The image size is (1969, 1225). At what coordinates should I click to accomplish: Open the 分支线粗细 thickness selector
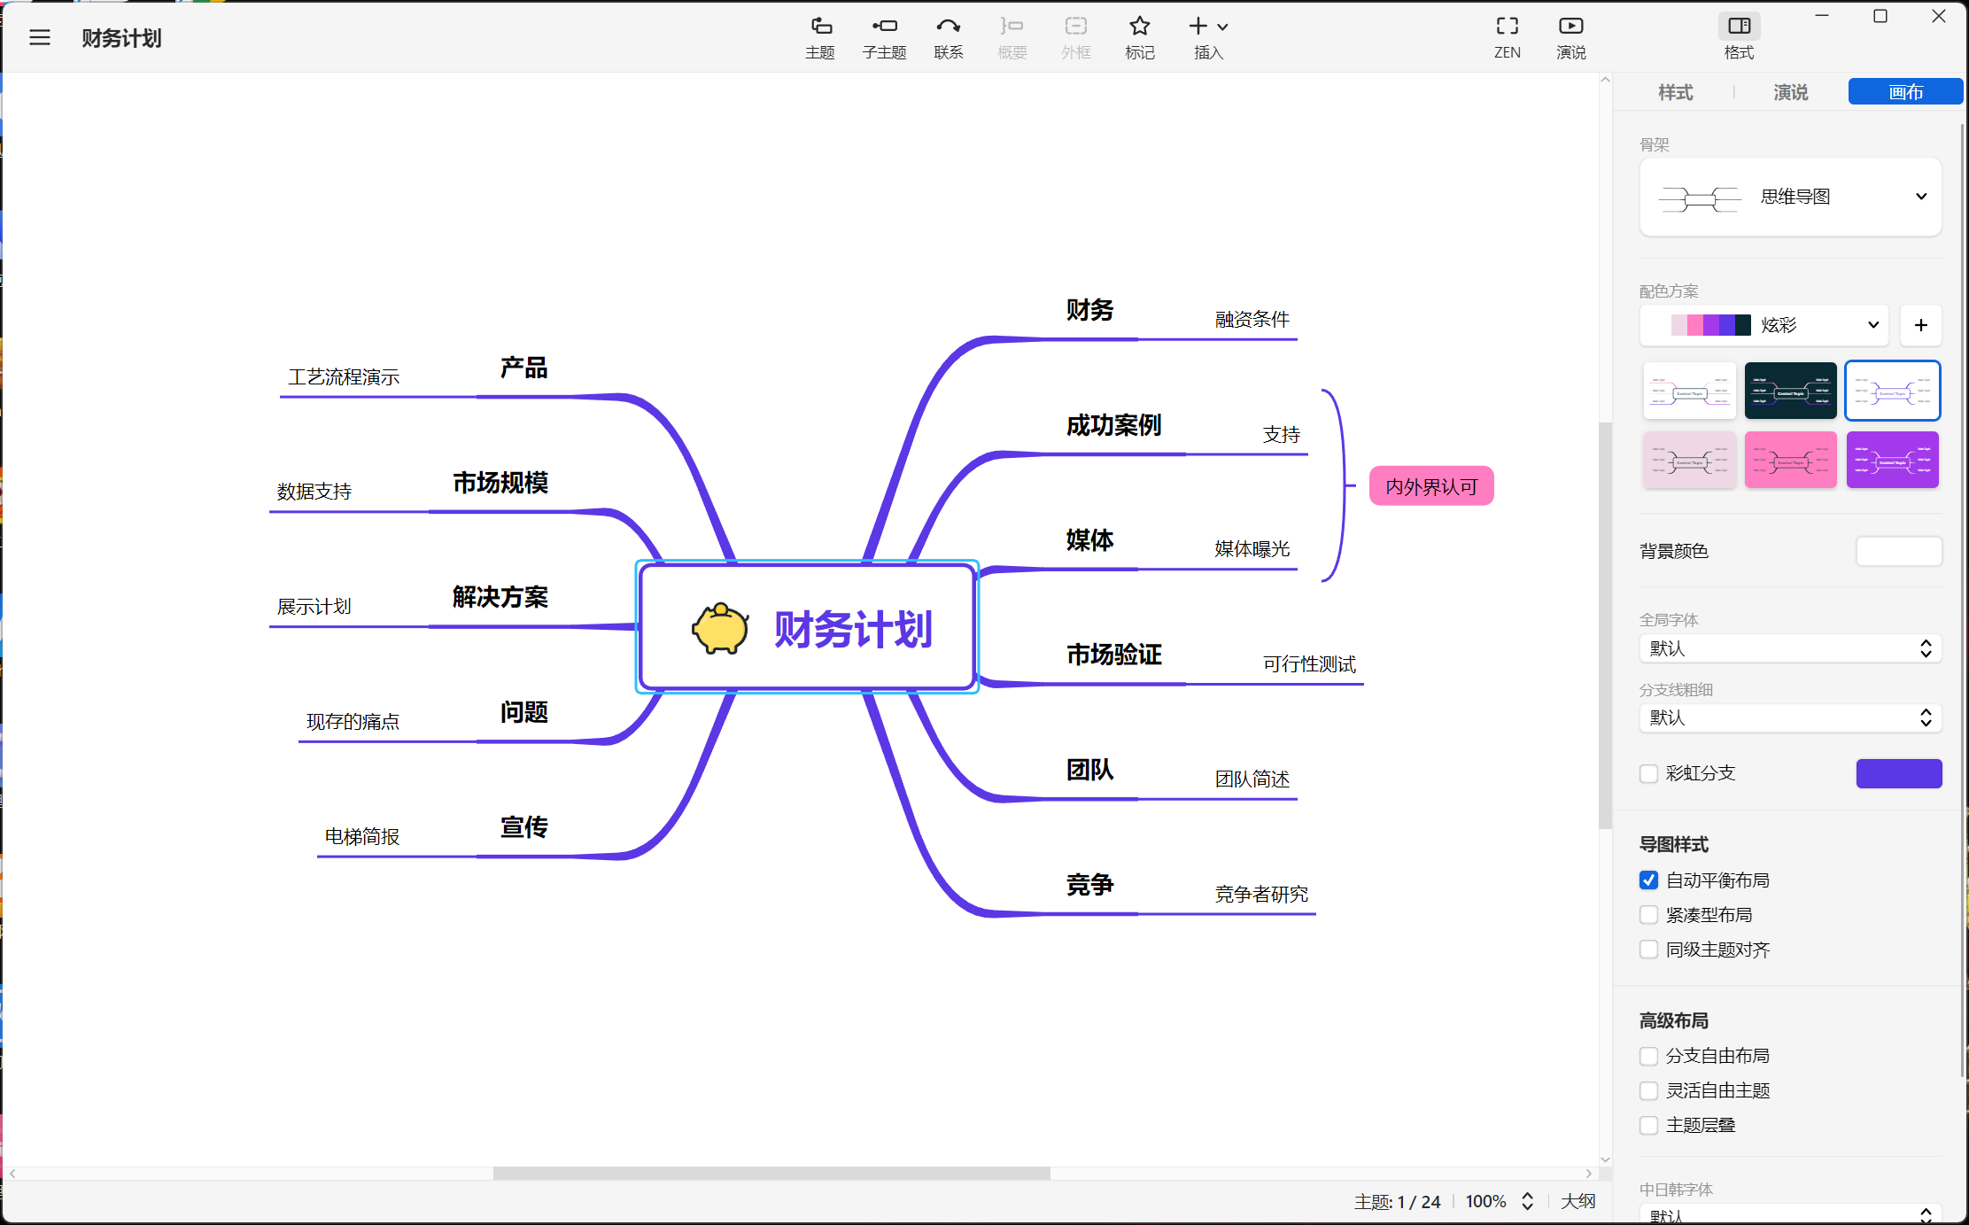point(1790,717)
